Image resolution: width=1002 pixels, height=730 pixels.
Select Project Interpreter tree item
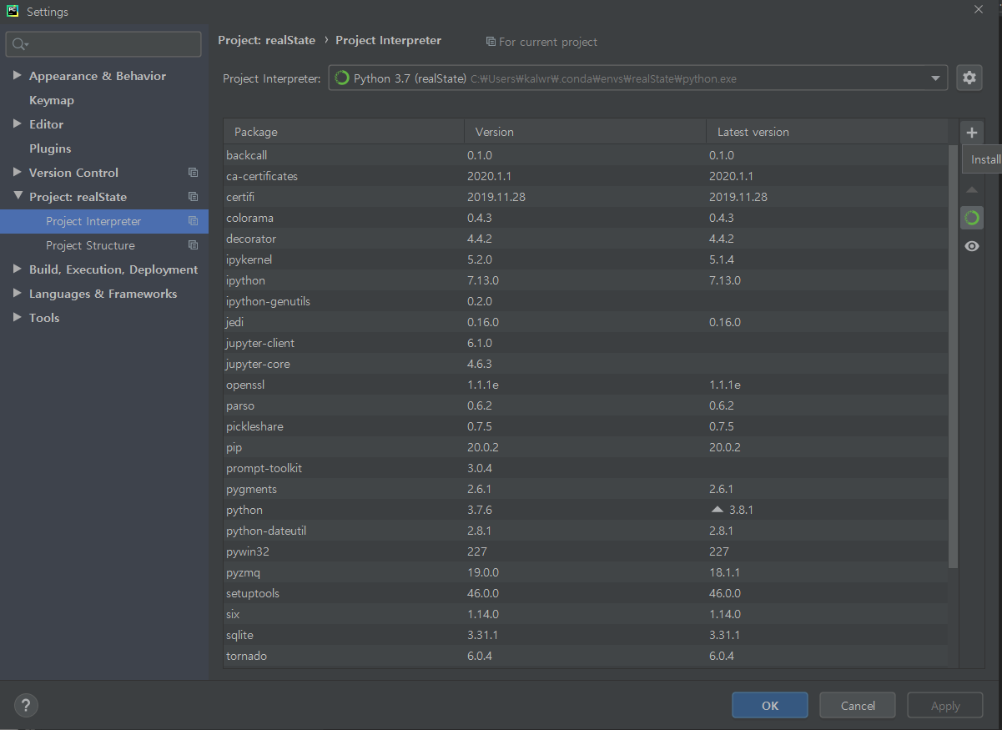(104, 221)
